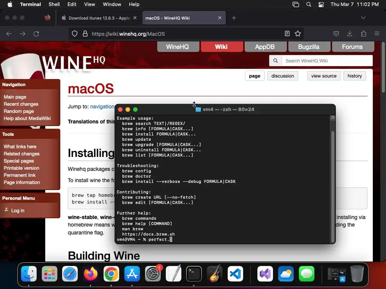Open Forums tab
The height and width of the screenshot is (289, 386).
click(x=352, y=47)
